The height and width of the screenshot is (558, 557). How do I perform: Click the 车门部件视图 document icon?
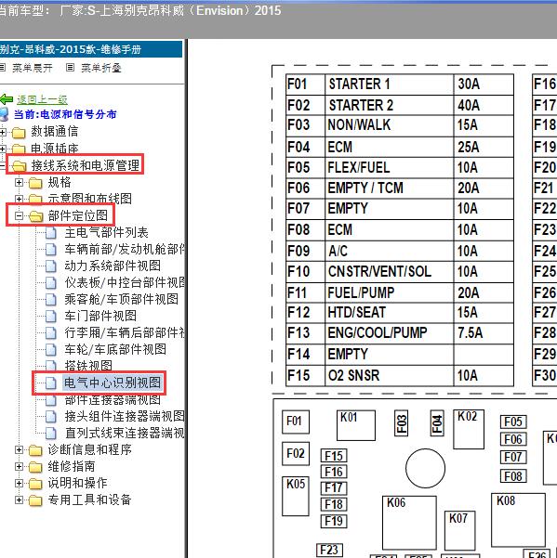(x=51, y=317)
